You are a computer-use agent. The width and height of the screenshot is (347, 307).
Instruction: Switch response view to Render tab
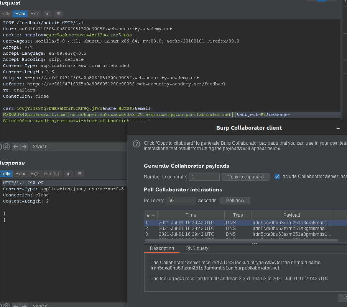51,174
